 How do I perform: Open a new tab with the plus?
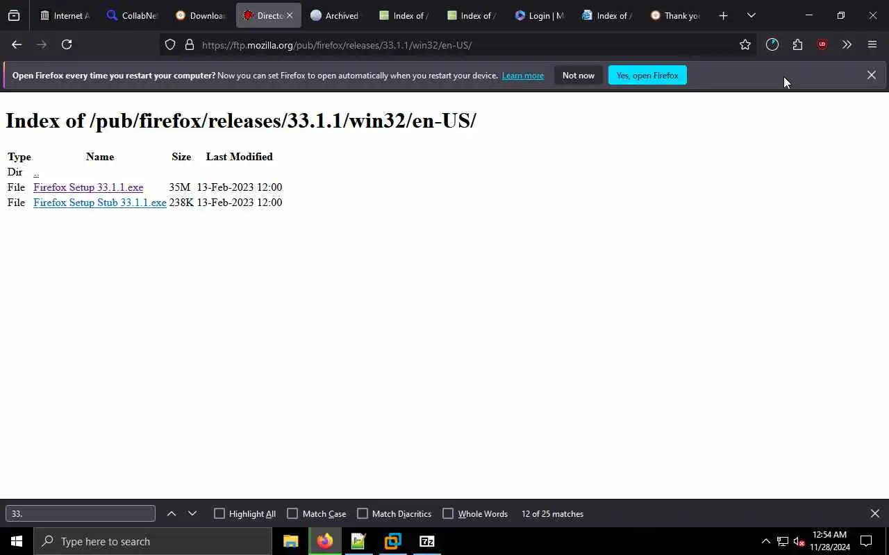[x=723, y=15]
